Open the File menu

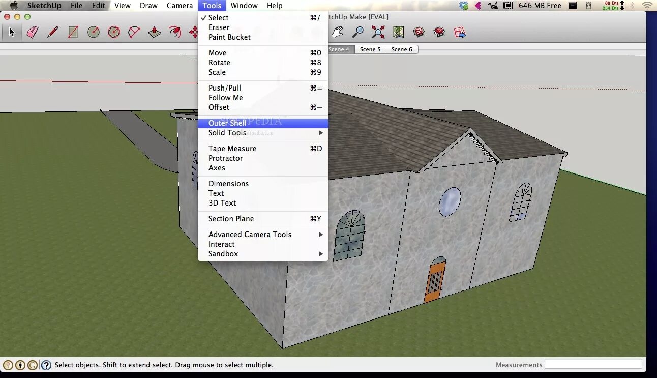click(x=76, y=6)
